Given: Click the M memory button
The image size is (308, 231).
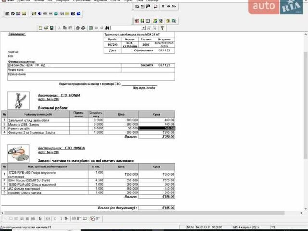Looking at the screenshot, I should point(163,6).
